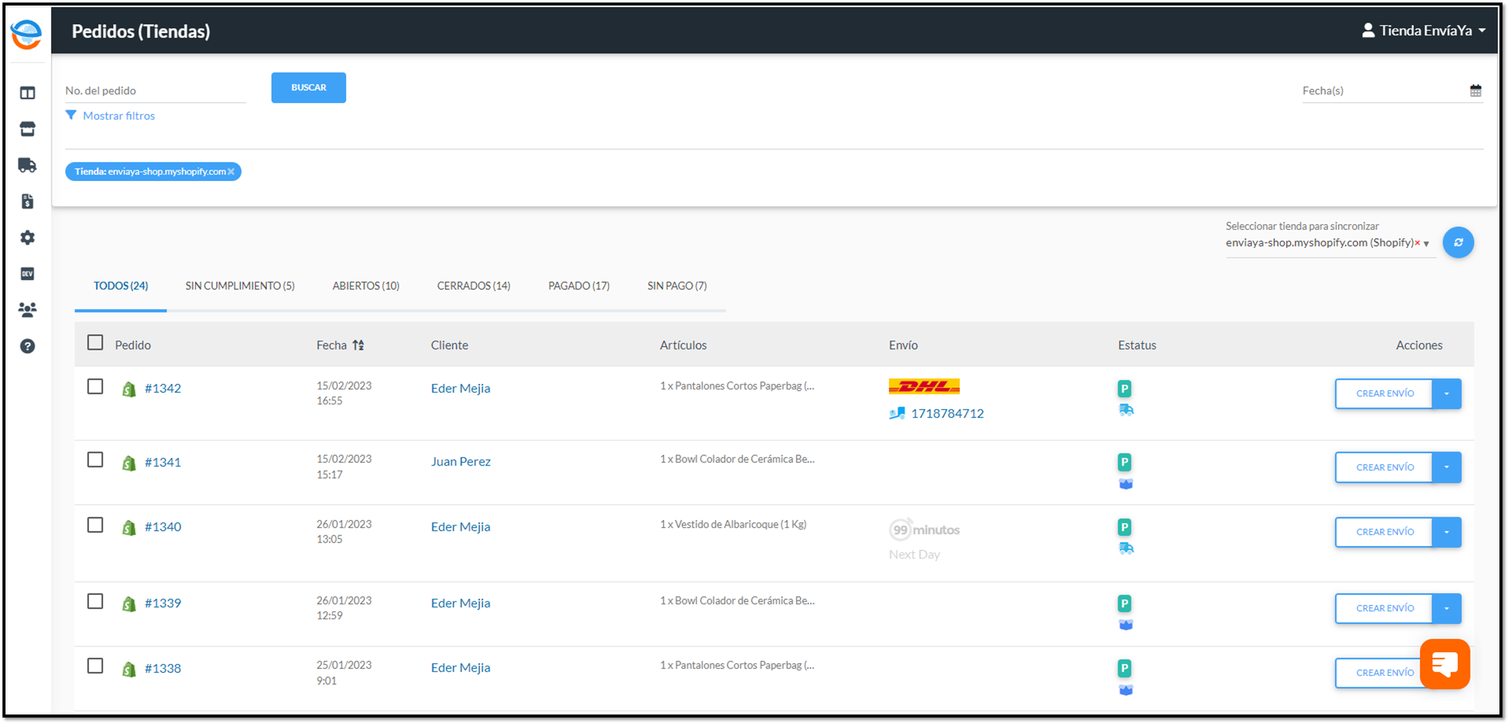This screenshot has height=724, width=1509.
Task: Click the BUSCAR button
Action: tap(308, 88)
